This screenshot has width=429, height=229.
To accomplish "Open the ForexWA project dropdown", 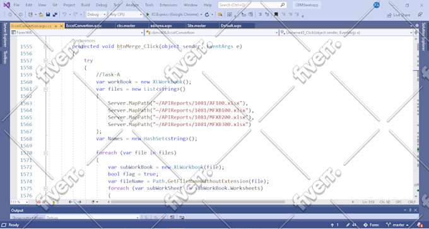I will [77, 33].
